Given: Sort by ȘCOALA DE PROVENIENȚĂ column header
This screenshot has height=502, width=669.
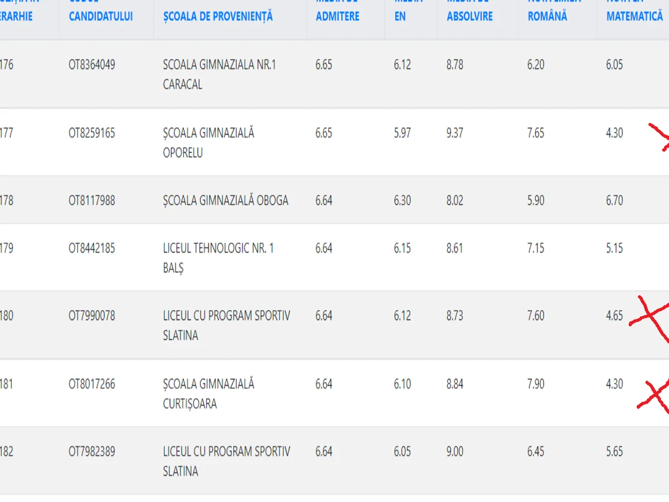Looking at the screenshot, I should point(218,16).
